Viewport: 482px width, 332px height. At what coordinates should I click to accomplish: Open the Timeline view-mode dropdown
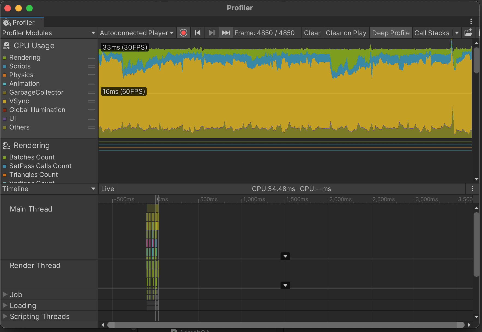(x=49, y=189)
